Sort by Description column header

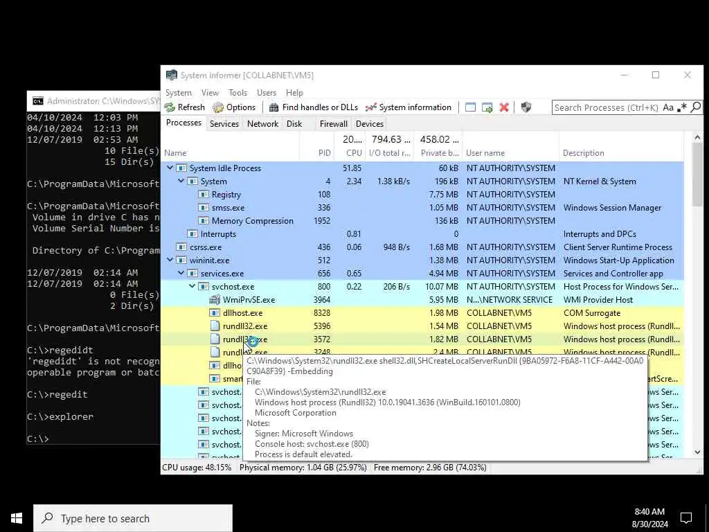pos(621,153)
